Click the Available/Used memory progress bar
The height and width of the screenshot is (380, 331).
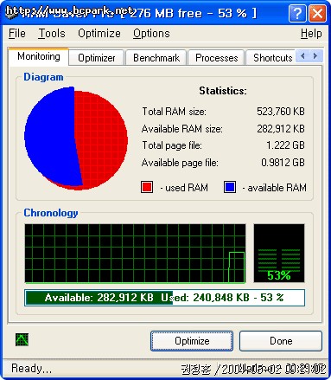coord(165,298)
